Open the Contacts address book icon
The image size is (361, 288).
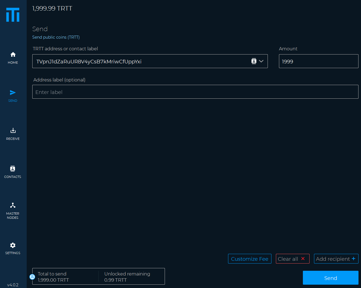(13, 169)
